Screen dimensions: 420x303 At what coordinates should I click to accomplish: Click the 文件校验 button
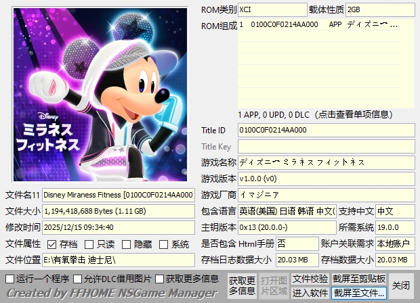[x=310, y=279]
